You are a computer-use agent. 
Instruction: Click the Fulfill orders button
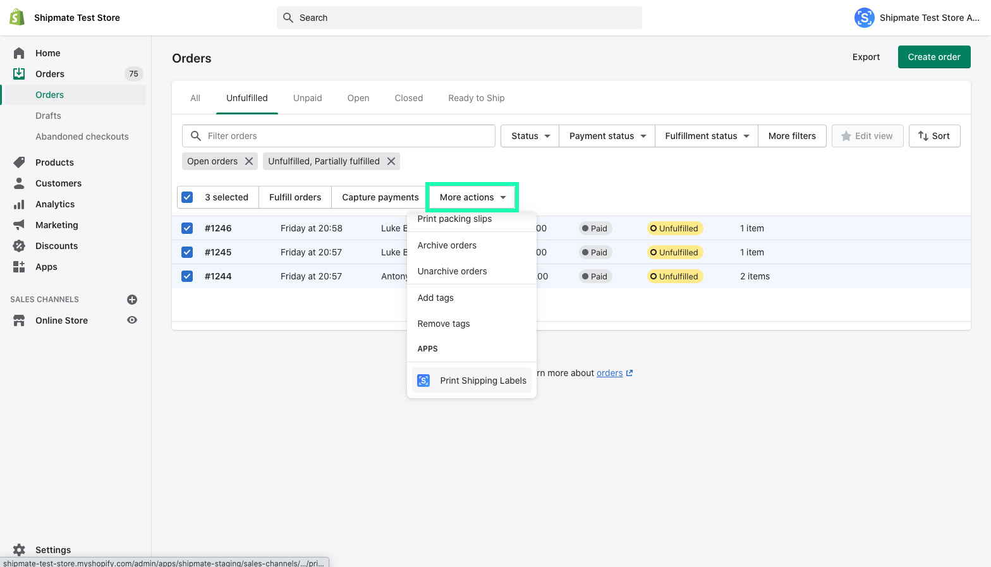[295, 197]
